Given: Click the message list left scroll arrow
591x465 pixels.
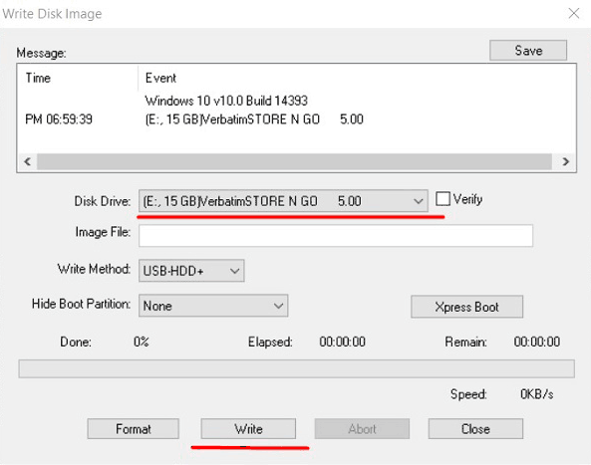Looking at the screenshot, I should click(27, 161).
